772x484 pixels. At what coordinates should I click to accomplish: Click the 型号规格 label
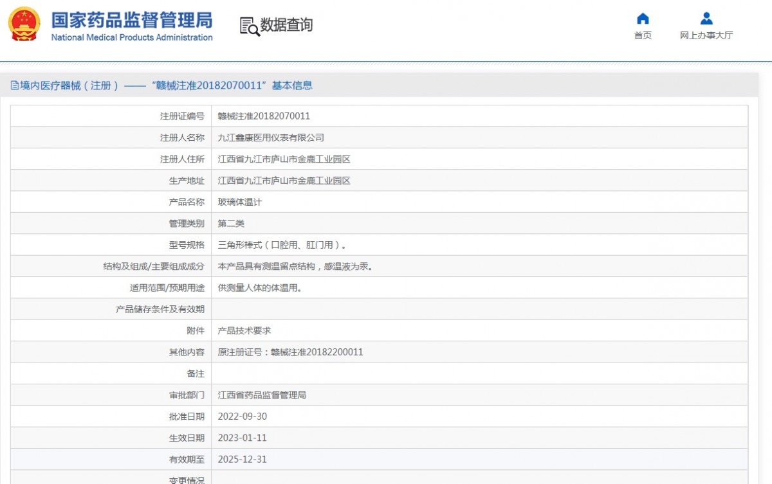187,245
